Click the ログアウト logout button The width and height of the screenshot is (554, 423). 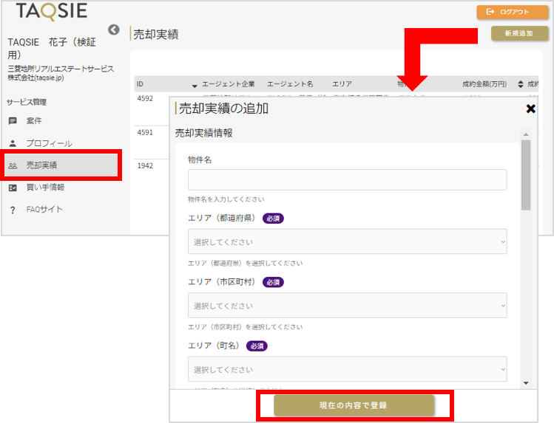click(513, 12)
